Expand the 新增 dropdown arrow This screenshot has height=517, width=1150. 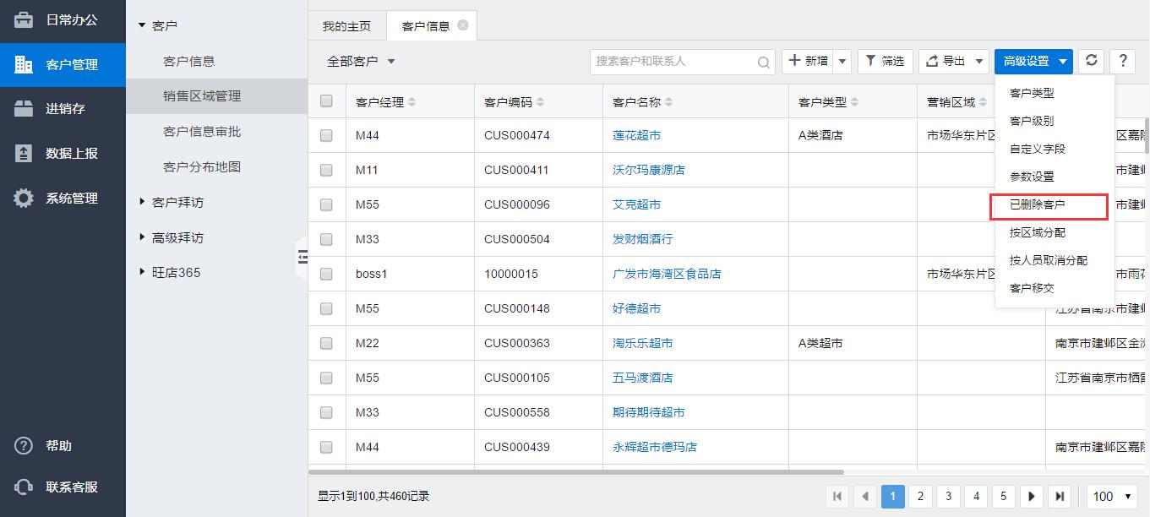point(842,61)
